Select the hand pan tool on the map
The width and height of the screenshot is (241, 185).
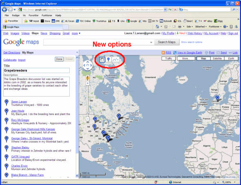(102, 59)
